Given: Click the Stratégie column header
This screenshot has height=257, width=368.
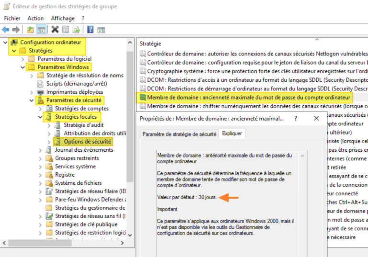Looking at the screenshot, I should pyautogui.click(x=150, y=44).
